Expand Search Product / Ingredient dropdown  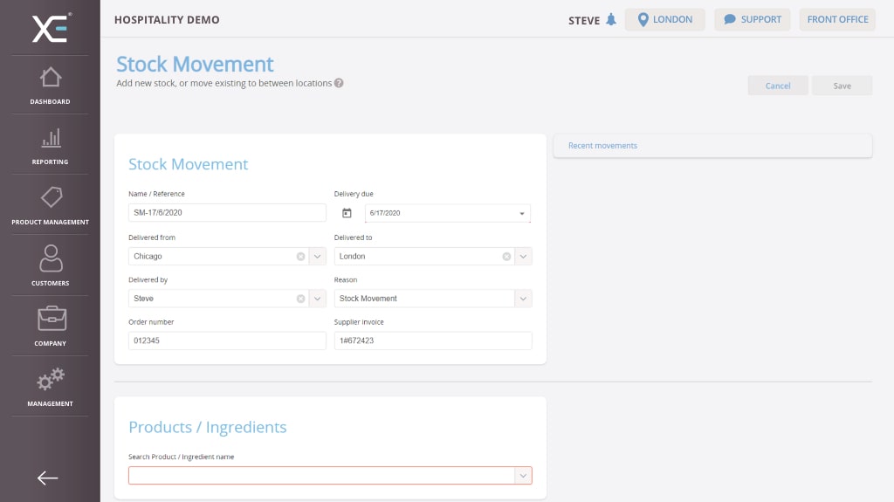pyautogui.click(x=523, y=476)
